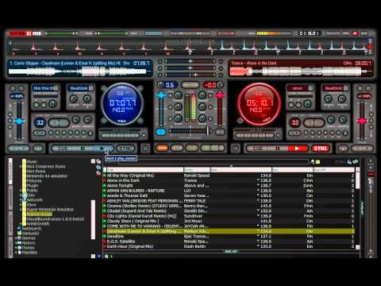Select track 'E.O.S. Satellite'
The width and height of the screenshot is (381, 286).
coord(229,242)
